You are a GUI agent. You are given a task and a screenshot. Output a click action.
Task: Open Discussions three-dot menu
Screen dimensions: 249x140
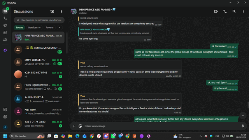pos(61,11)
